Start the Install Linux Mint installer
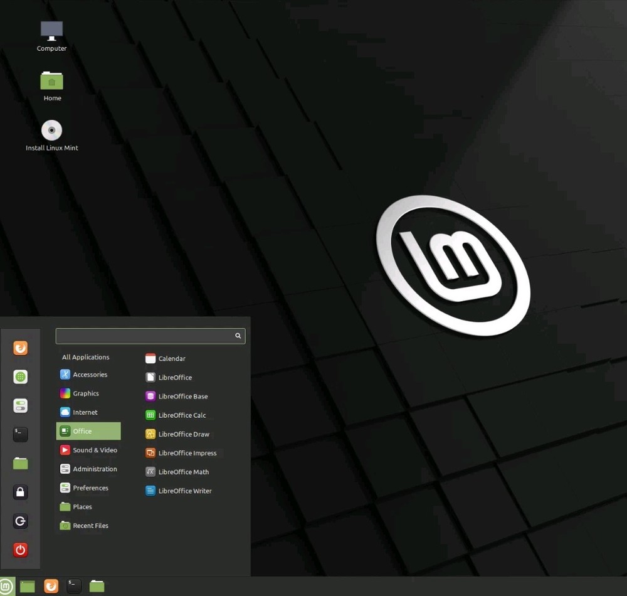 point(51,130)
